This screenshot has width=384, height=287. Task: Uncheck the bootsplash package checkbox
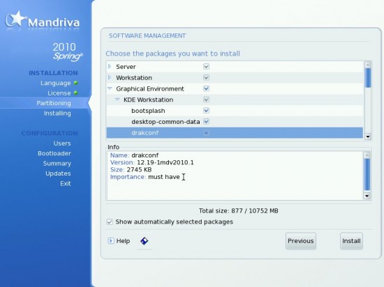click(x=206, y=110)
